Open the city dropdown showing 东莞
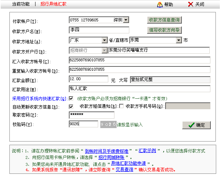The height and width of the screenshot is (176, 222). click(179, 40)
